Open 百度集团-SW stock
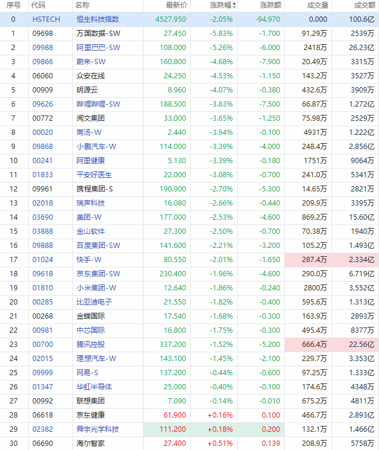 coord(98,246)
